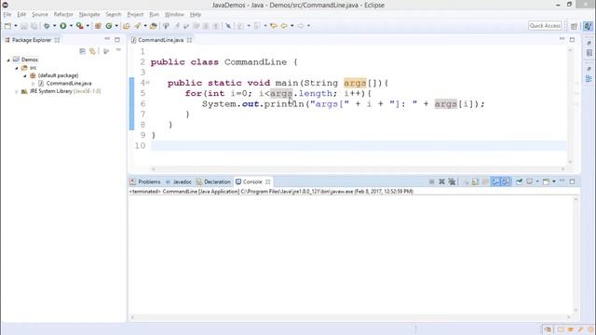This screenshot has height=335, width=596.
Task: Toggle Show Console on Standard Out
Action: point(495,182)
